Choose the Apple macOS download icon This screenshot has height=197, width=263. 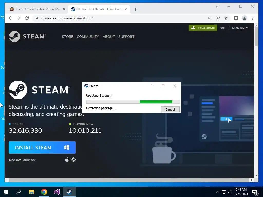tap(67, 160)
